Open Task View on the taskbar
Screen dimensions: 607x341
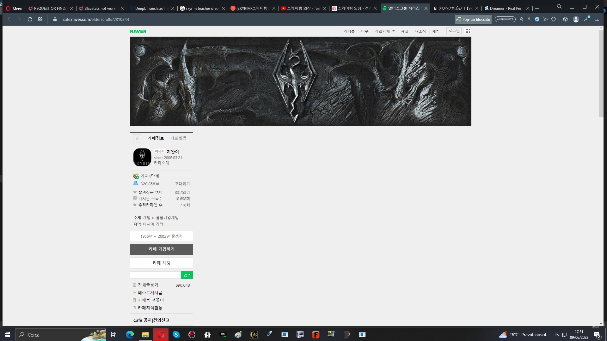pyautogui.click(x=114, y=335)
